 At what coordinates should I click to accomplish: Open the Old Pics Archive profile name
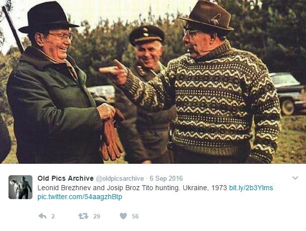click(65, 178)
